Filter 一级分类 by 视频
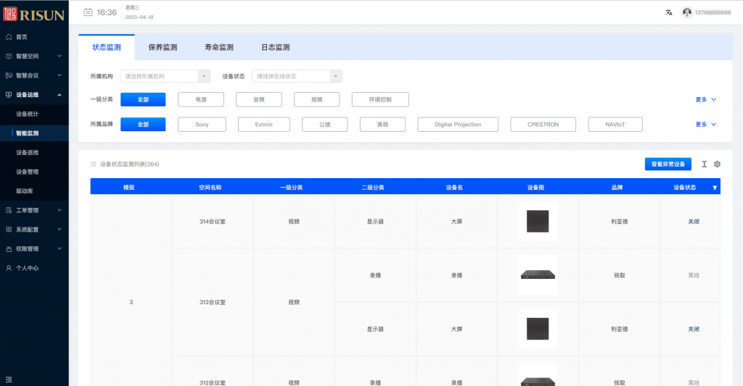 [316, 100]
